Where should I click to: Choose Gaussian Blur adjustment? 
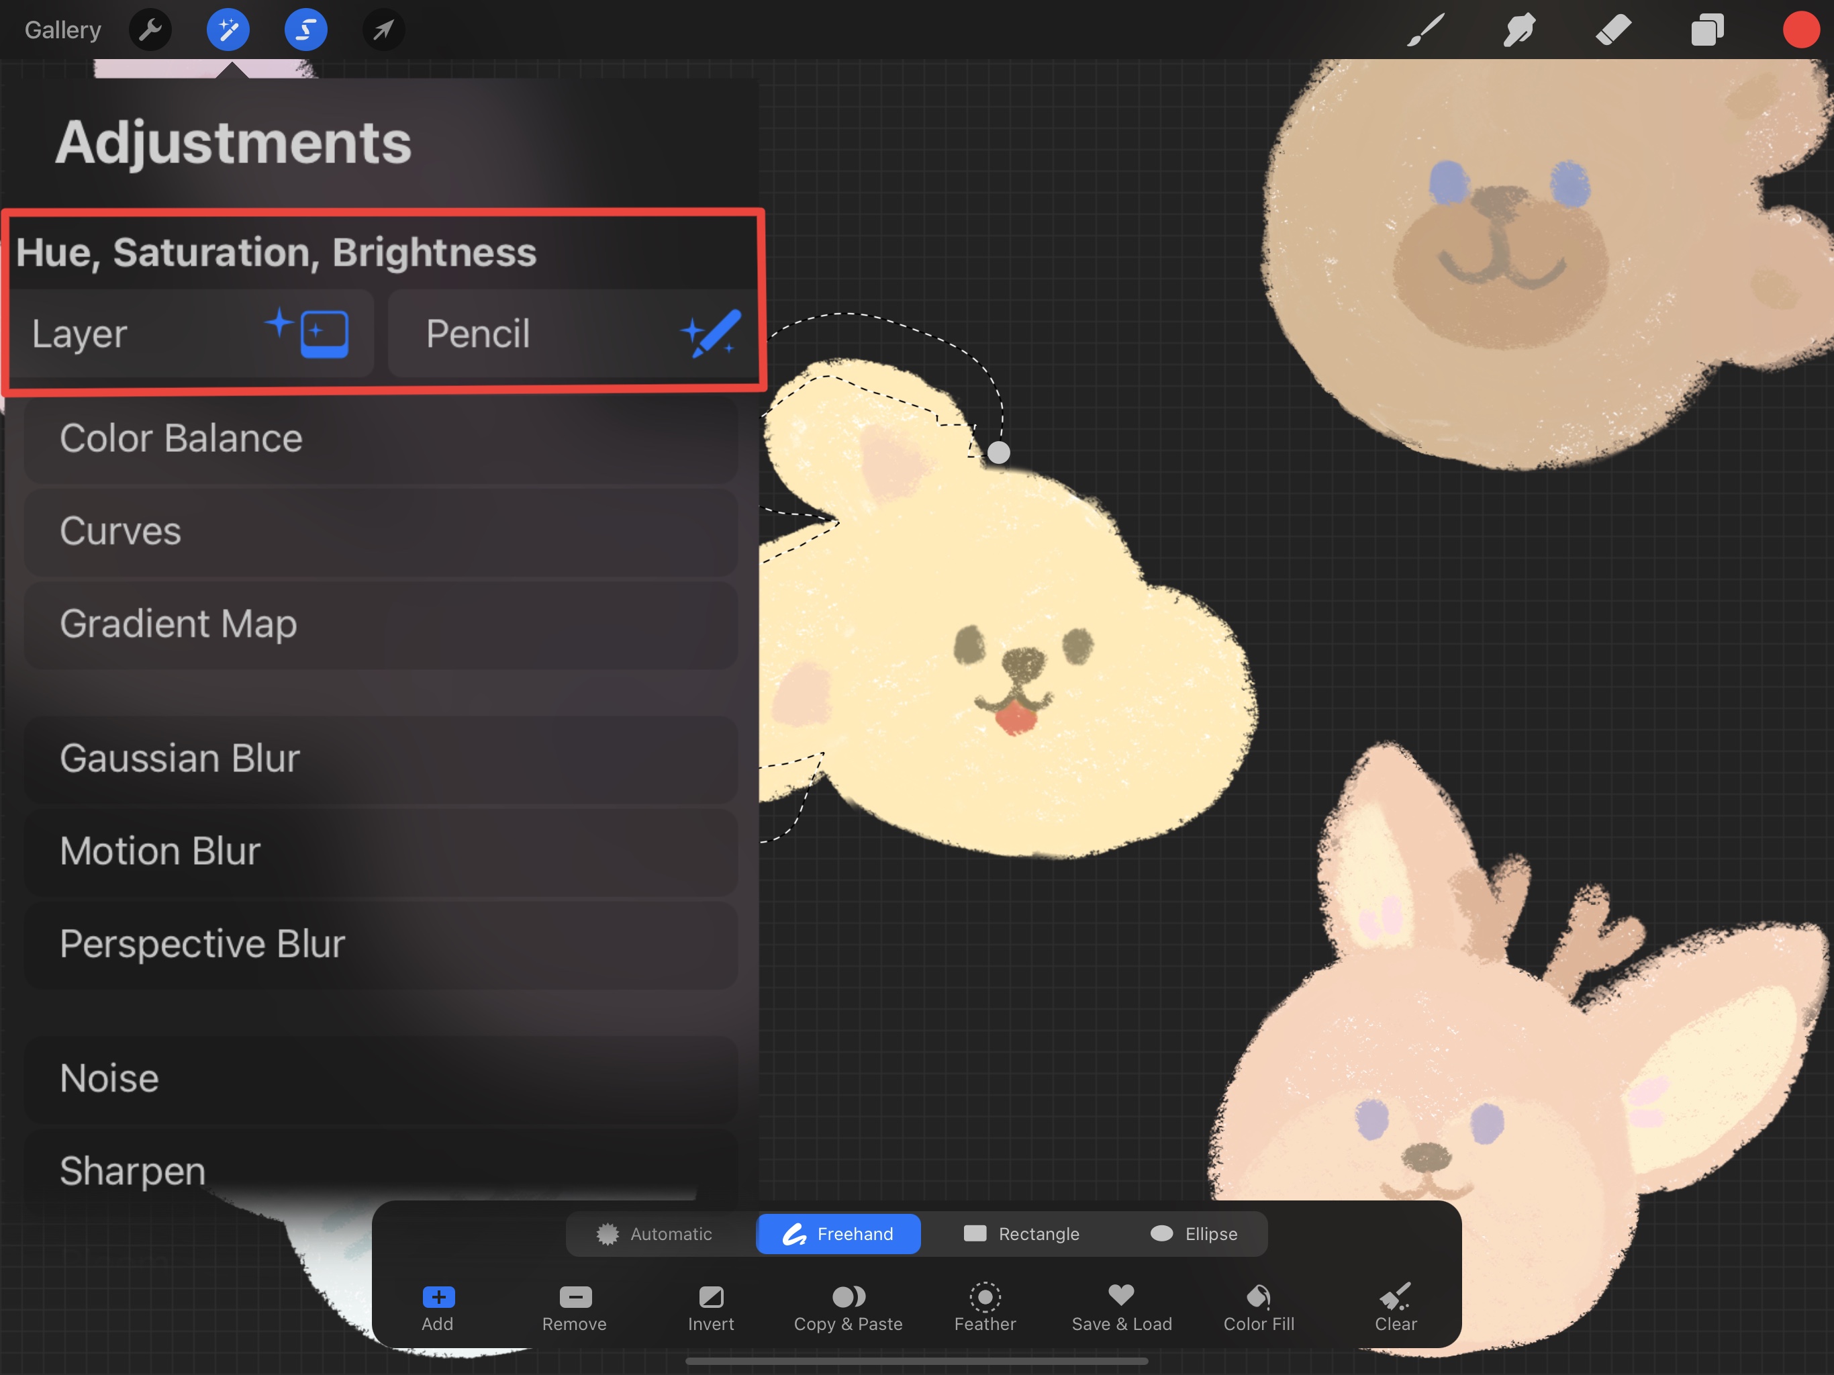tap(381, 759)
